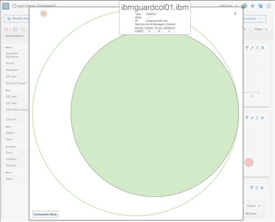Click filter icon on the Export table panel
Viewport: 275px width, 222px height.
click(x=252, y=188)
